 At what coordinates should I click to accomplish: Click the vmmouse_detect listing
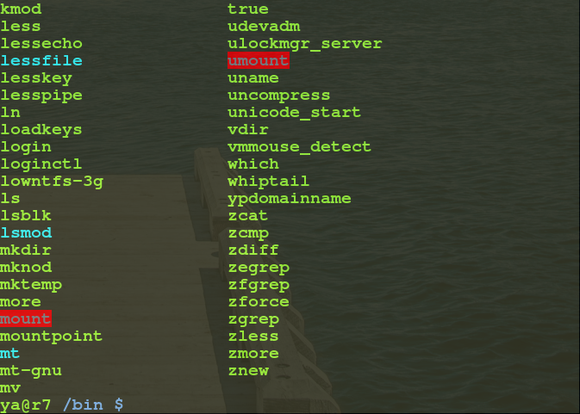pyautogui.click(x=299, y=147)
